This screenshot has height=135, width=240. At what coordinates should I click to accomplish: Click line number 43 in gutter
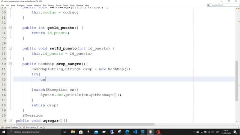tap(4, 79)
